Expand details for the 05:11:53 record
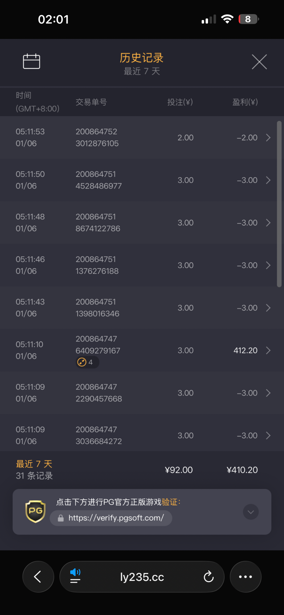This screenshot has height=615, width=284. click(268, 138)
